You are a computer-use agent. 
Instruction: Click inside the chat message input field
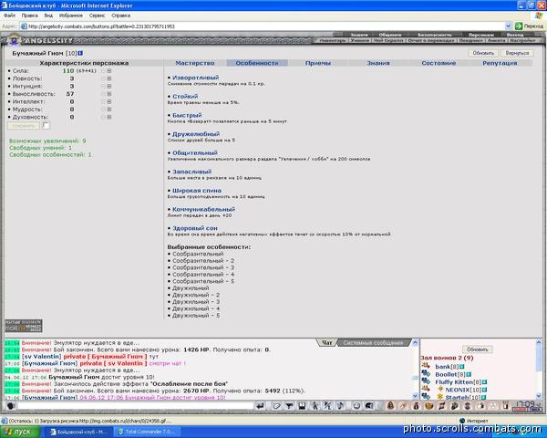pos(135,406)
